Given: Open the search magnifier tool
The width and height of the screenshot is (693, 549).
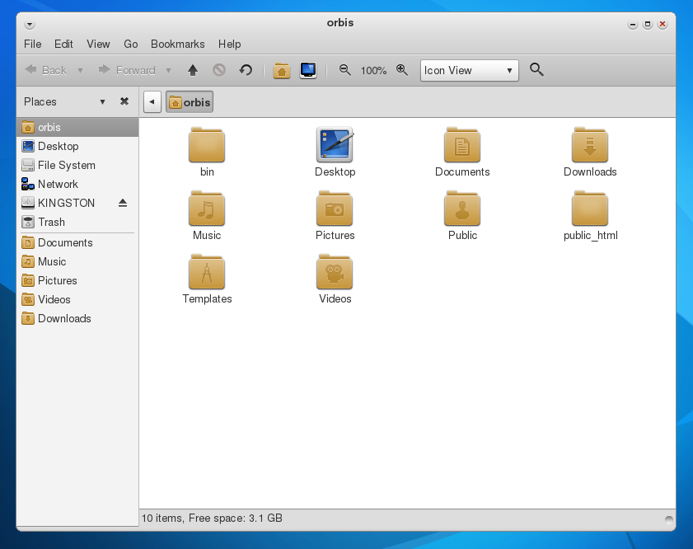Looking at the screenshot, I should tap(536, 70).
